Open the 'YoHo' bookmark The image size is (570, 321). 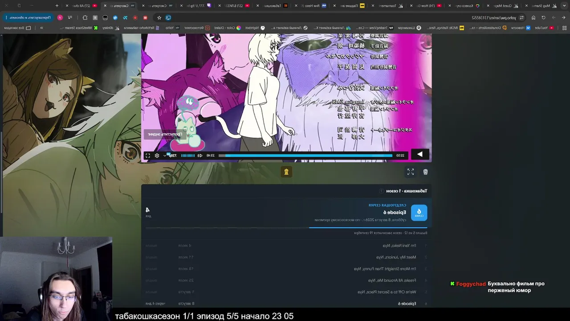tap(172, 28)
